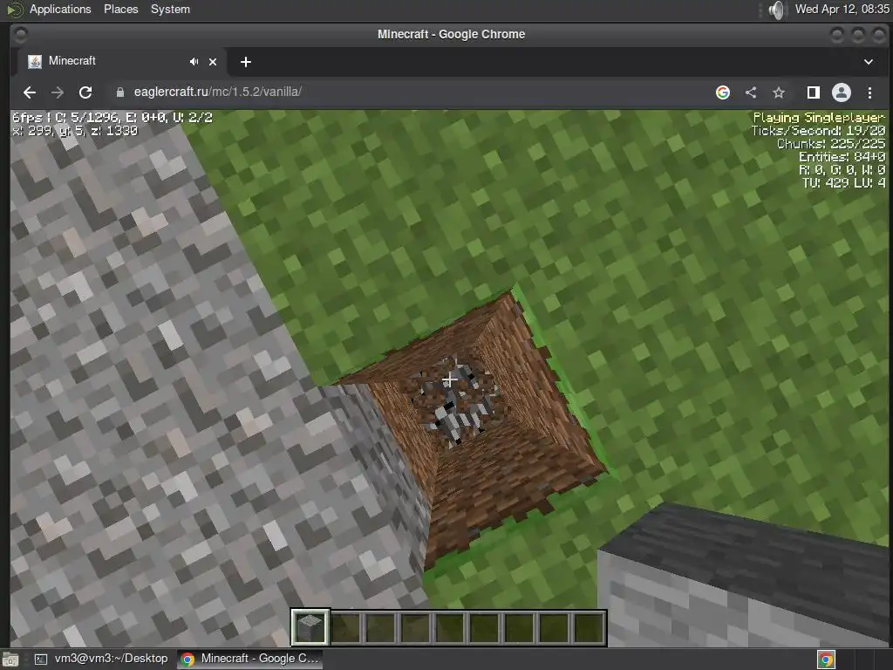Open the Chrome window menu button
Viewport: 893px width, 670px height.
click(x=19, y=35)
